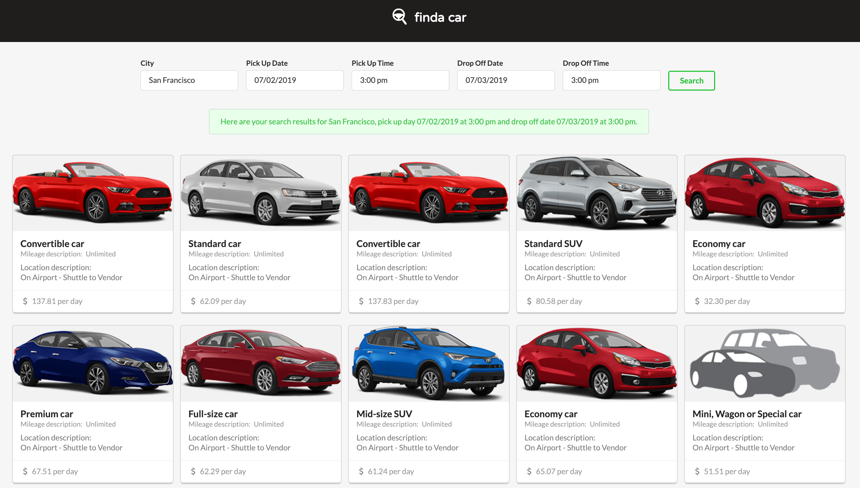The image size is (860, 488).
Task: Click the finda car magnifier logo icon
Action: pyautogui.click(x=399, y=16)
